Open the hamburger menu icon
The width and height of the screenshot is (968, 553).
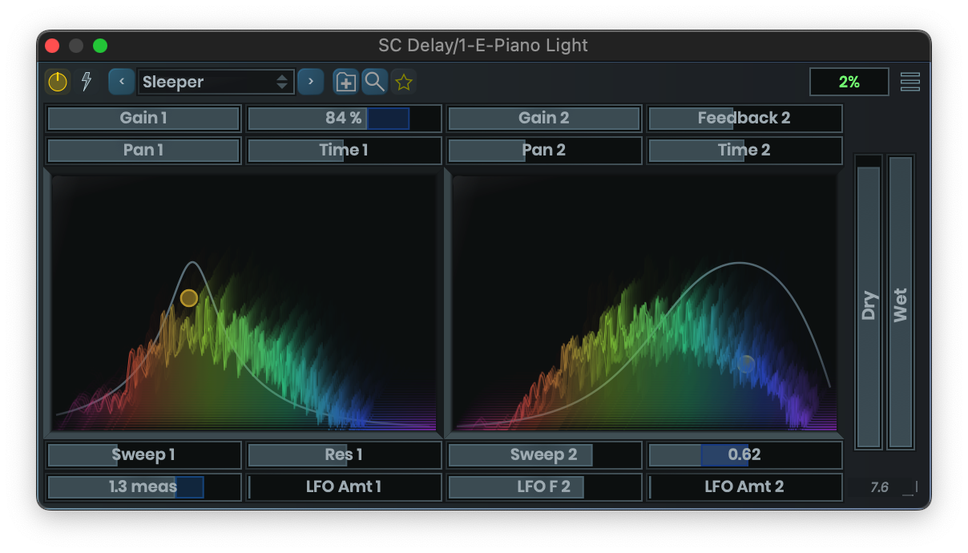pyautogui.click(x=910, y=82)
